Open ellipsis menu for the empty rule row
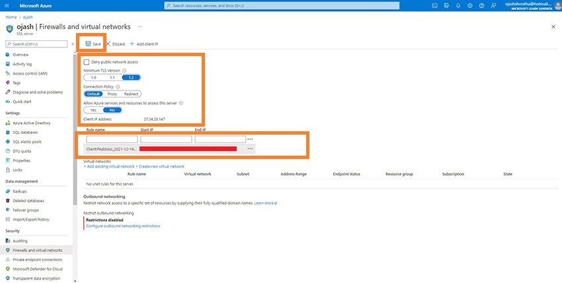Screen dimensions: 562x283 point(250,139)
